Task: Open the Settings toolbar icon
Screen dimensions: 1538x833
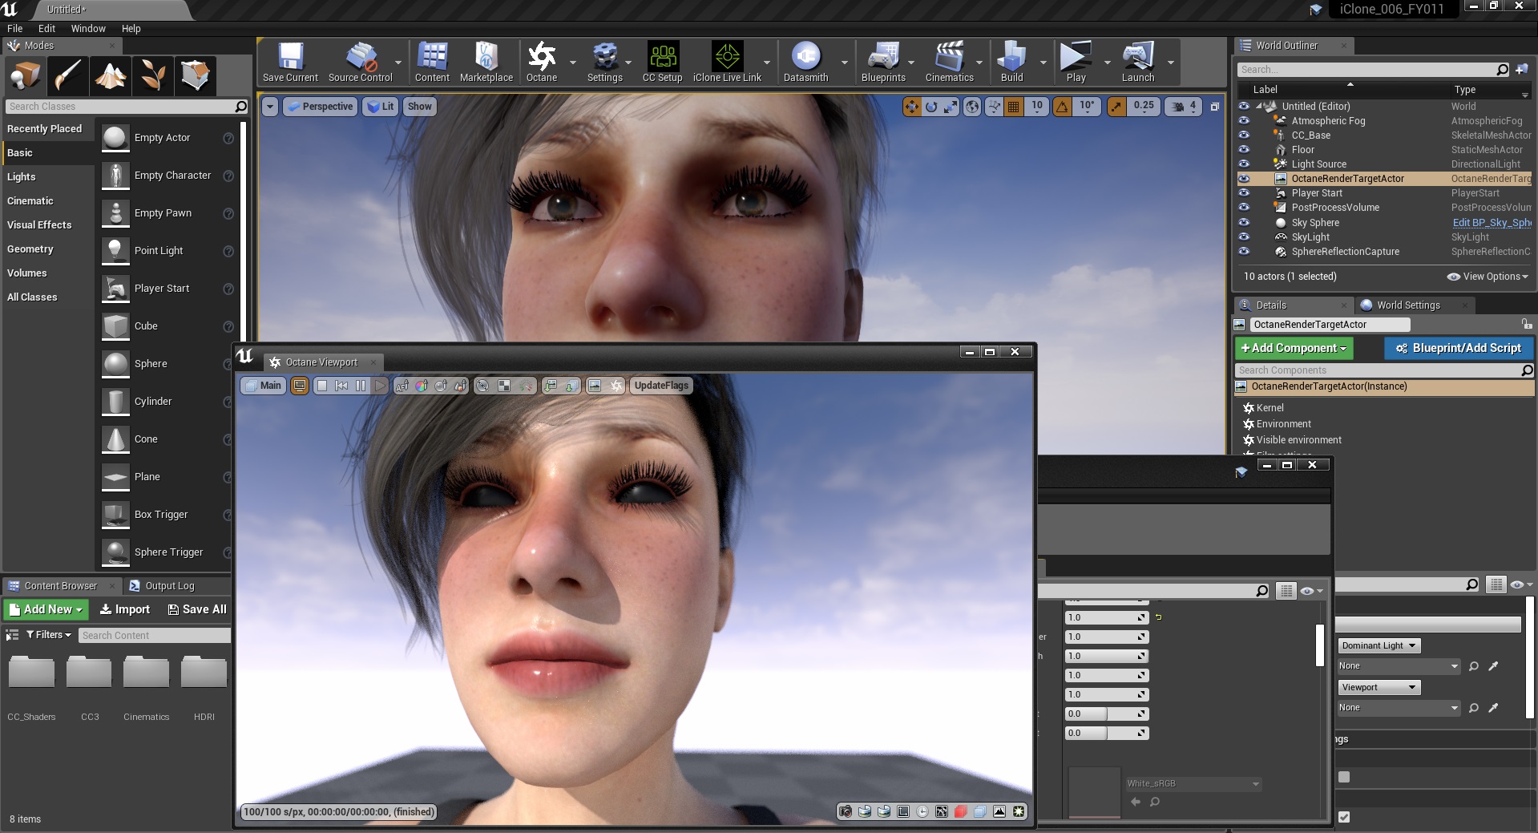Action: point(605,63)
